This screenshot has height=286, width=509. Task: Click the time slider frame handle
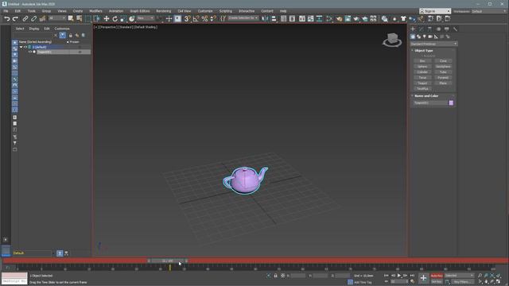point(168,261)
